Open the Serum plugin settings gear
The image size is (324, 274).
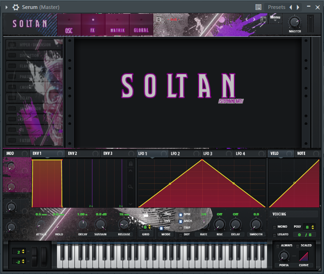[x=16, y=7]
